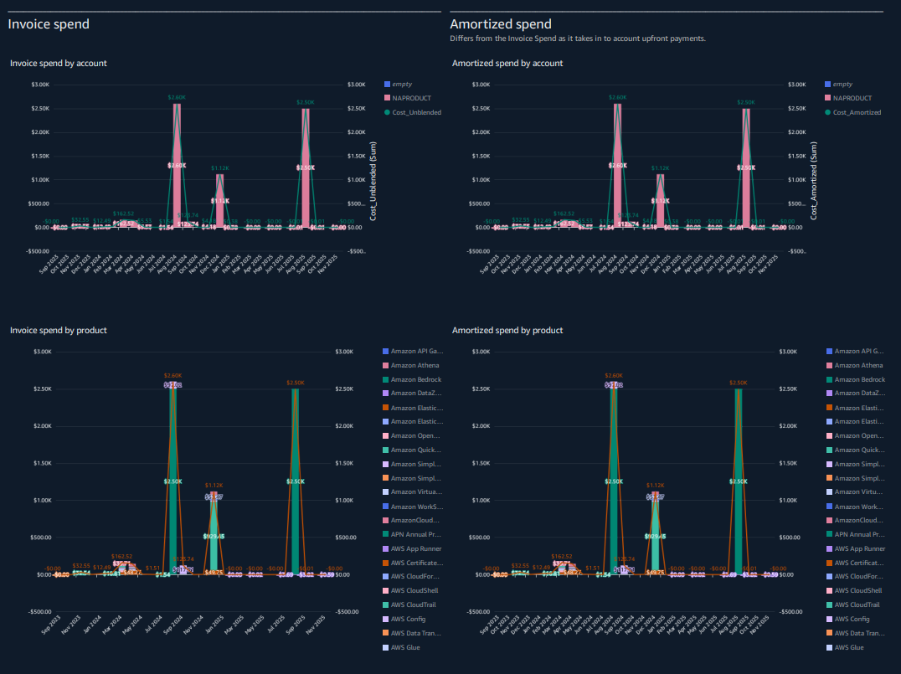Select the Amazon Bedrock legend icon

[384, 379]
